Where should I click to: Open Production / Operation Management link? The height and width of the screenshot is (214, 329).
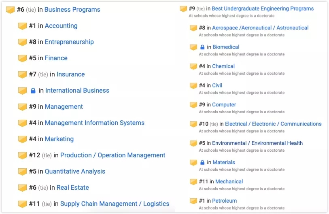point(112,155)
